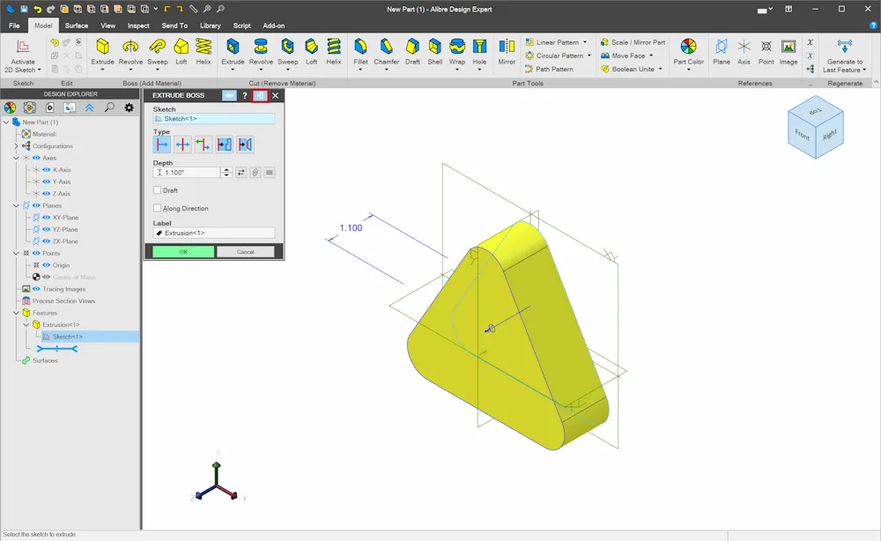Add a reference Point
This screenshot has width=881, height=541.
pos(766,52)
